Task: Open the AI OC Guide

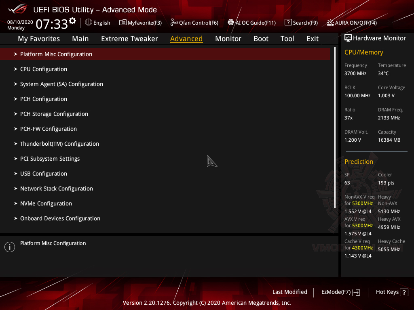Action: click(x=251, y=23)
